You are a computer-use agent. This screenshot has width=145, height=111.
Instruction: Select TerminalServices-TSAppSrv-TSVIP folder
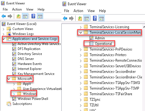pyautogui.click(x=114, y=88)
